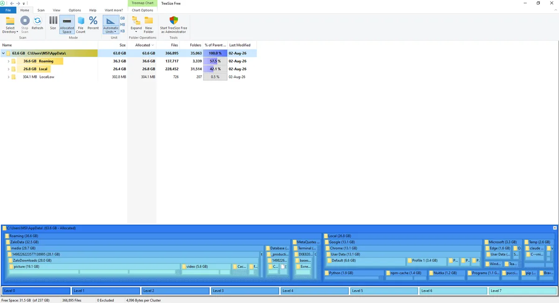
Task: Switch to the Scan ribbon tab
Action: pyautogui.click(x=41, y=10)
